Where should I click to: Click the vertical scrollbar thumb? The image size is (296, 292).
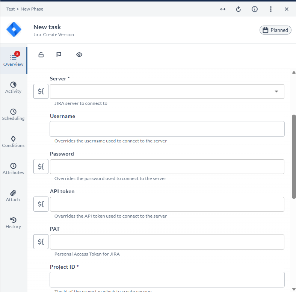294,157
